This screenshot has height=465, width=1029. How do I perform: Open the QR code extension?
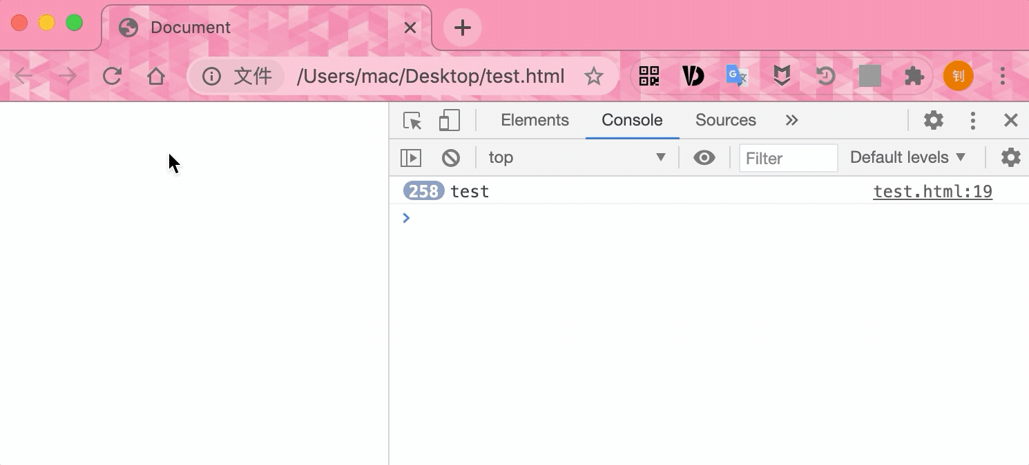click(649, 76)
